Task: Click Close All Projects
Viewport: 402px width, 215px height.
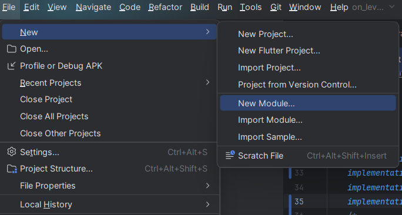Action: click(x=54, y=116)
